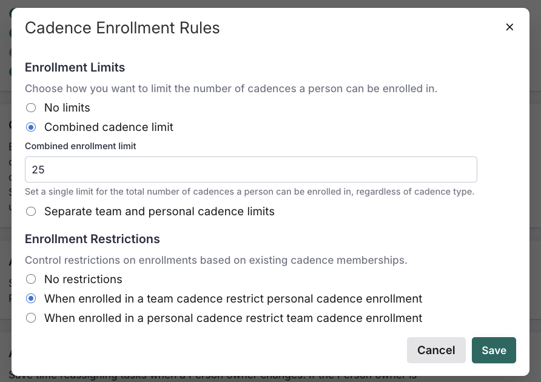Click the "Enrollment Restrictions" section heading

pyautogui.click(x=92, y=239)
